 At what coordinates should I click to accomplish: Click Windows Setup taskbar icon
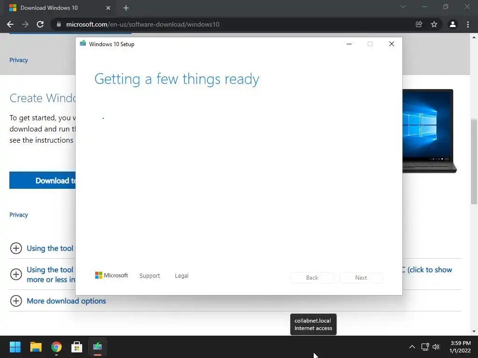pyautogui.click(x=98, y=347)
